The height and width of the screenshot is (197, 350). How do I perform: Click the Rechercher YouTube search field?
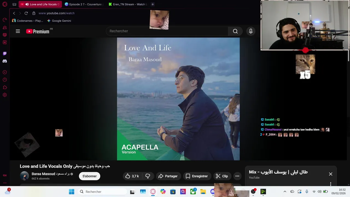click(x=167, y=31)
